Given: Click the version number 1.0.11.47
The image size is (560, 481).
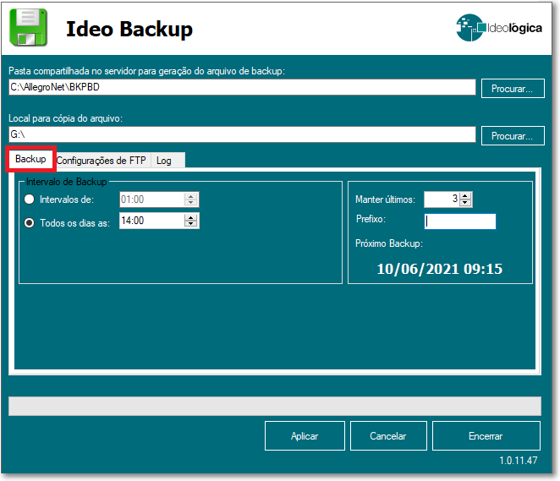Looking at the screenshot, I should [x=519, y=461].
